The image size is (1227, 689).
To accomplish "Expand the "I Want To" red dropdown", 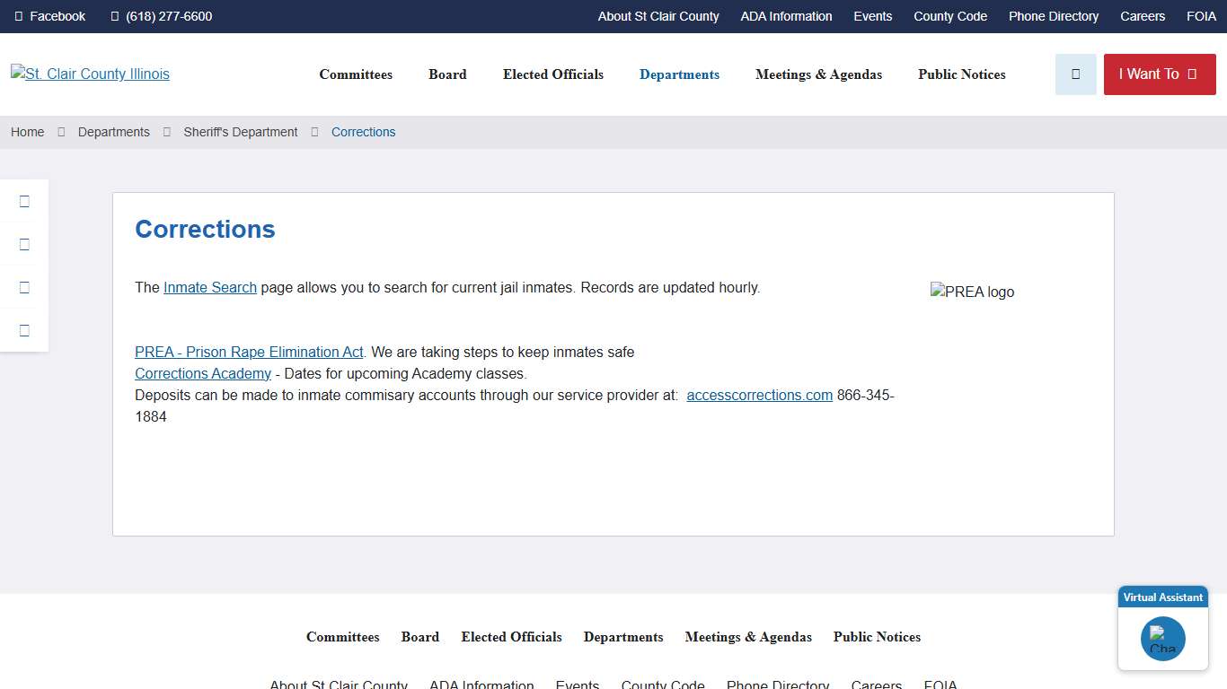I will 1159,74.
